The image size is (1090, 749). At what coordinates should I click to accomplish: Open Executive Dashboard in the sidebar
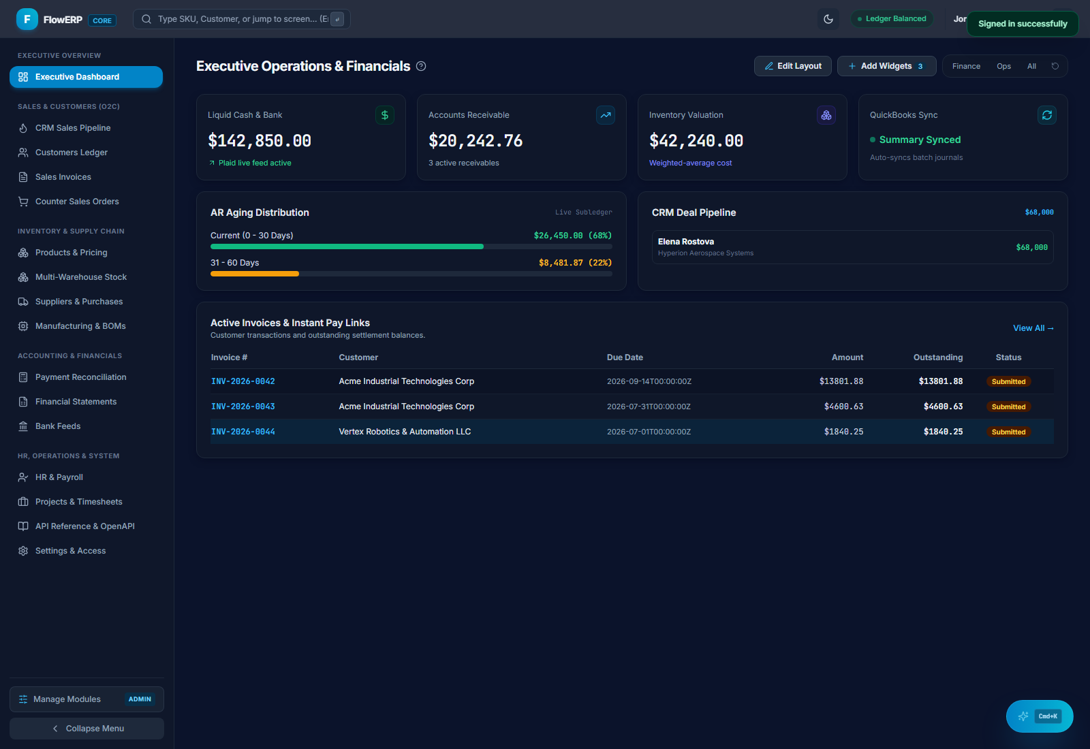[86, 77]
